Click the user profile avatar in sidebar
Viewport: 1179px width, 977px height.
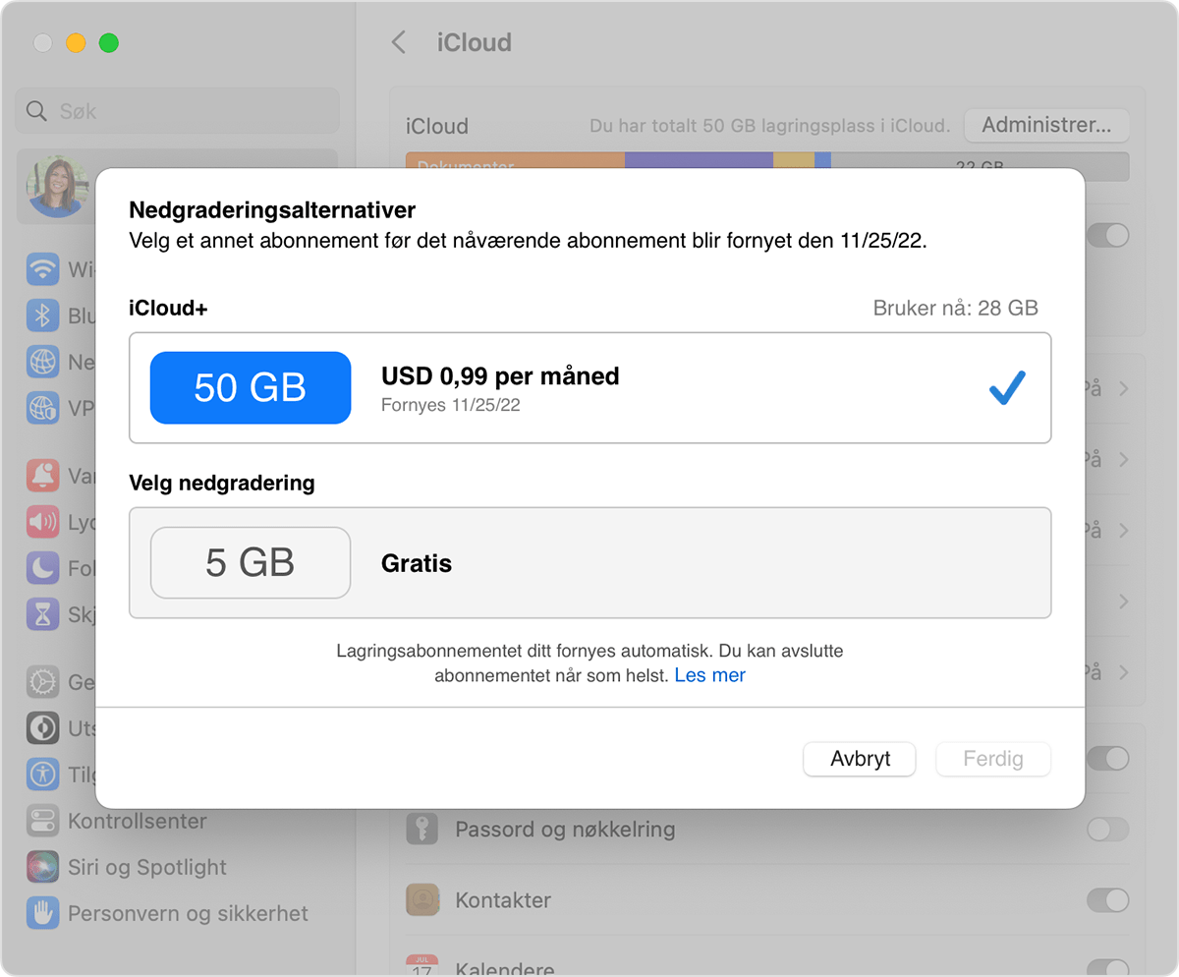pos(57,188)
